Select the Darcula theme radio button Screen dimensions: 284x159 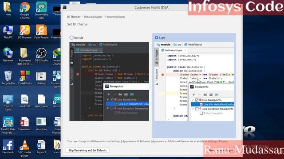[71, 38]
